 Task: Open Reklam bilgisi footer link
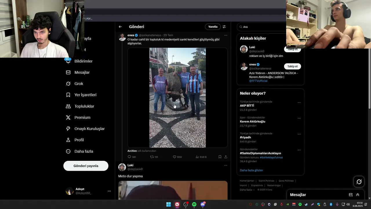click(274, 185)
